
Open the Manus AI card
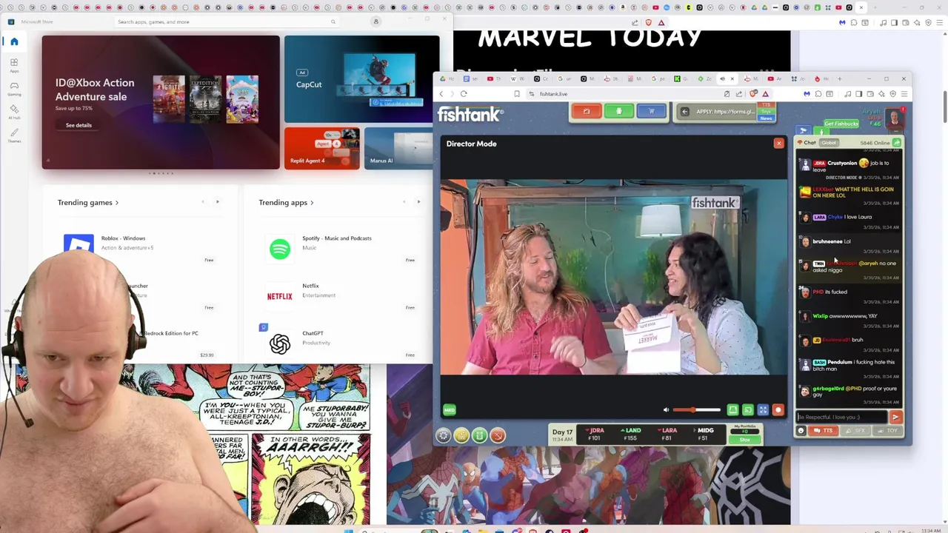[398, 148]
